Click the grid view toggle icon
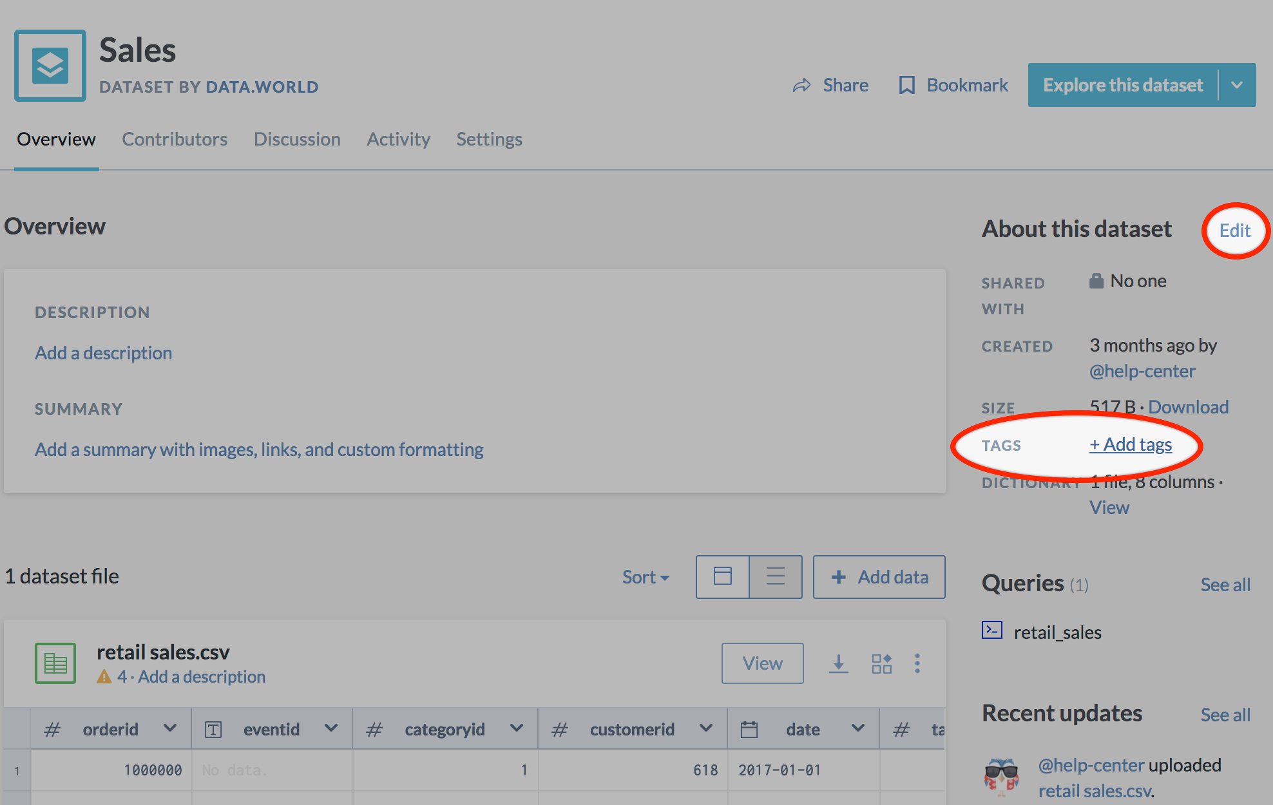The image size is (1273, 805). [723, 575]
